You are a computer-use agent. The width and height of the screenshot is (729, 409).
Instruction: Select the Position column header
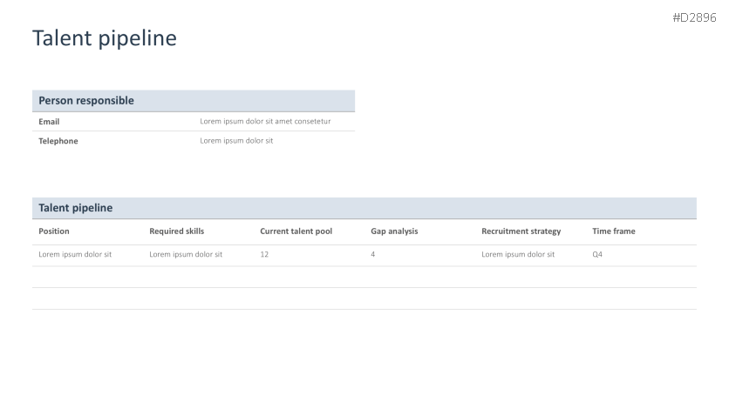[54, 231]
